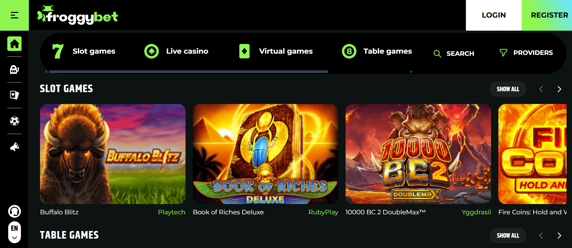Screen dimensions: 572x248
Task: Show next table games with right chevron
Action: pyautogui.click(x=559, y=236)
